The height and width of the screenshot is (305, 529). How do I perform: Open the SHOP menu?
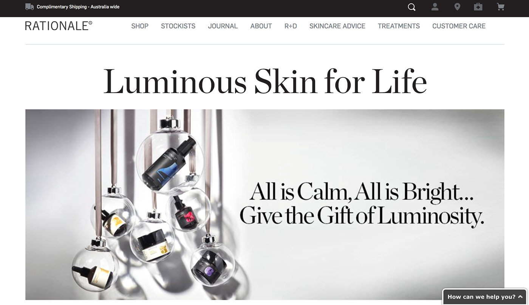tap(140, 26)
